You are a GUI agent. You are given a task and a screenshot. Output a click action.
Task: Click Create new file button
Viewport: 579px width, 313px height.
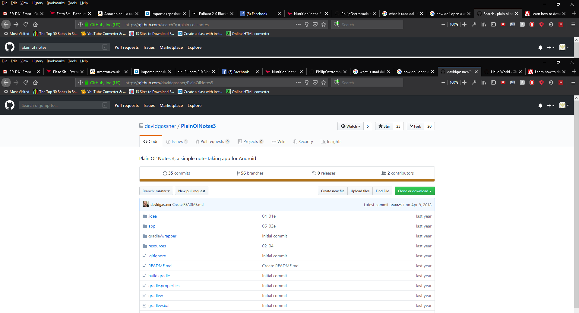[x=333, y=191]
